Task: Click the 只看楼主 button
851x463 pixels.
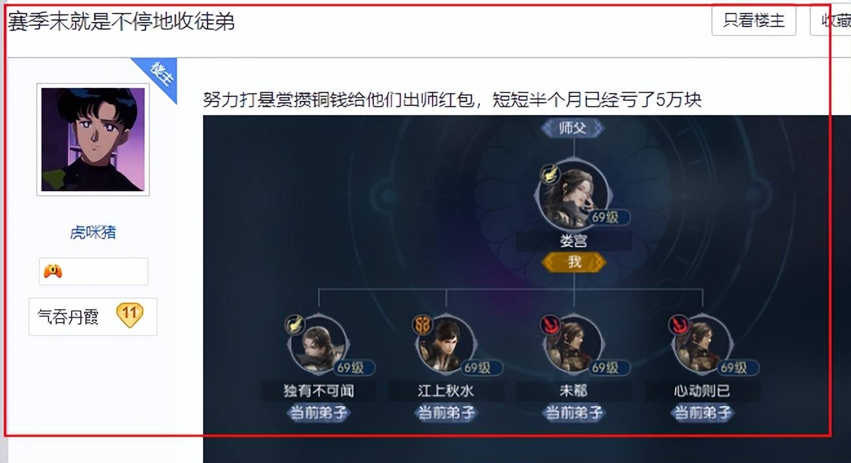Action: [x=753, y=21]
